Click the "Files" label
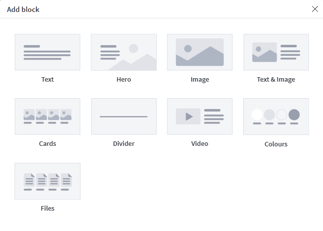The width and height of the screenshot is (323, 231). (x=47, y=208)
